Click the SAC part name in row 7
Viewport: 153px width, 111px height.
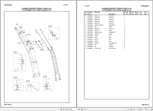95,27
